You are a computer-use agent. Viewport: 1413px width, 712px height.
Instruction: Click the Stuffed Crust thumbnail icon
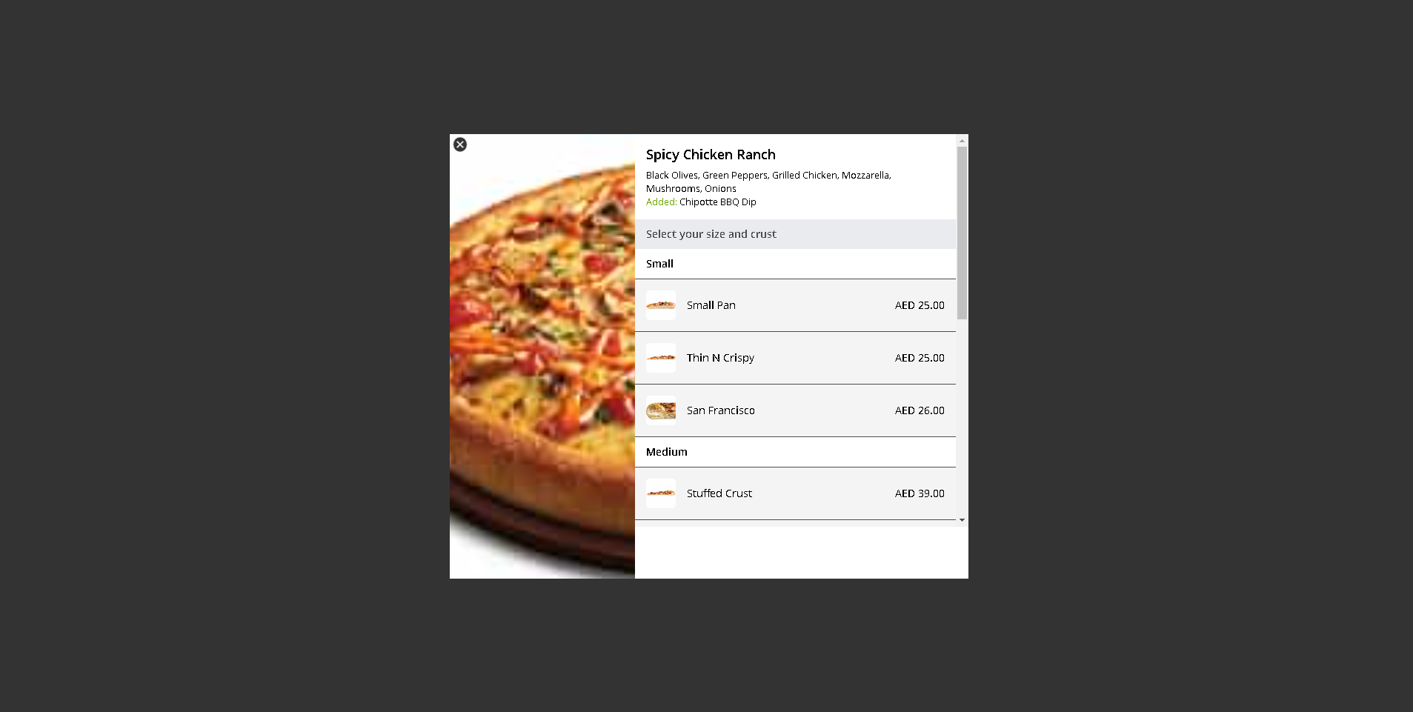[661, 493]
